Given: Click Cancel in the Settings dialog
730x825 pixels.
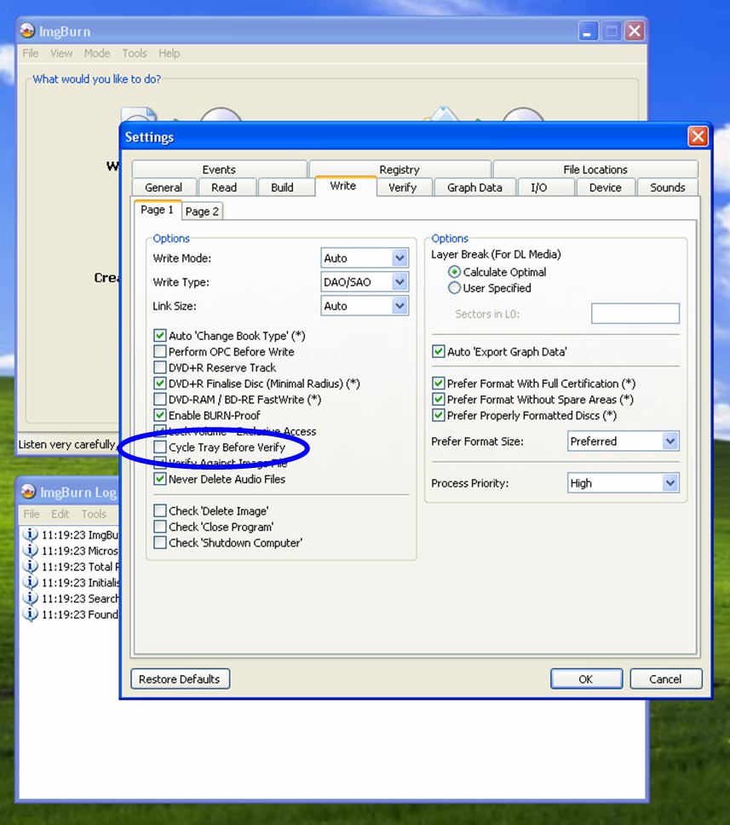Looking at the screenshot, I should click(666, 678).
